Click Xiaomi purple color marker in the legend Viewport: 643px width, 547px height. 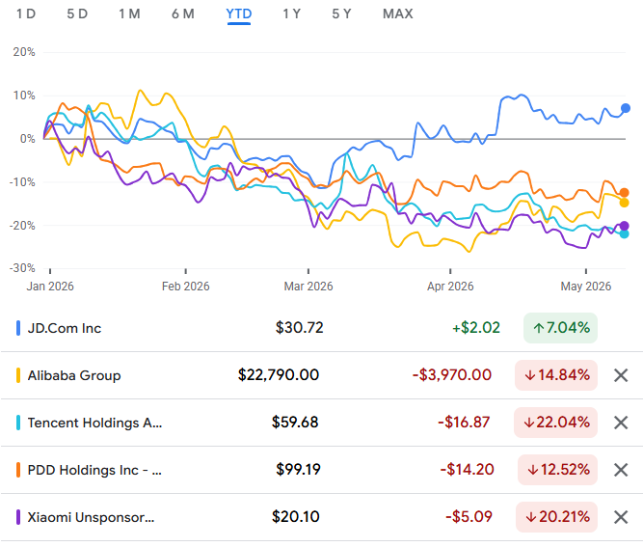coord(18,517)
